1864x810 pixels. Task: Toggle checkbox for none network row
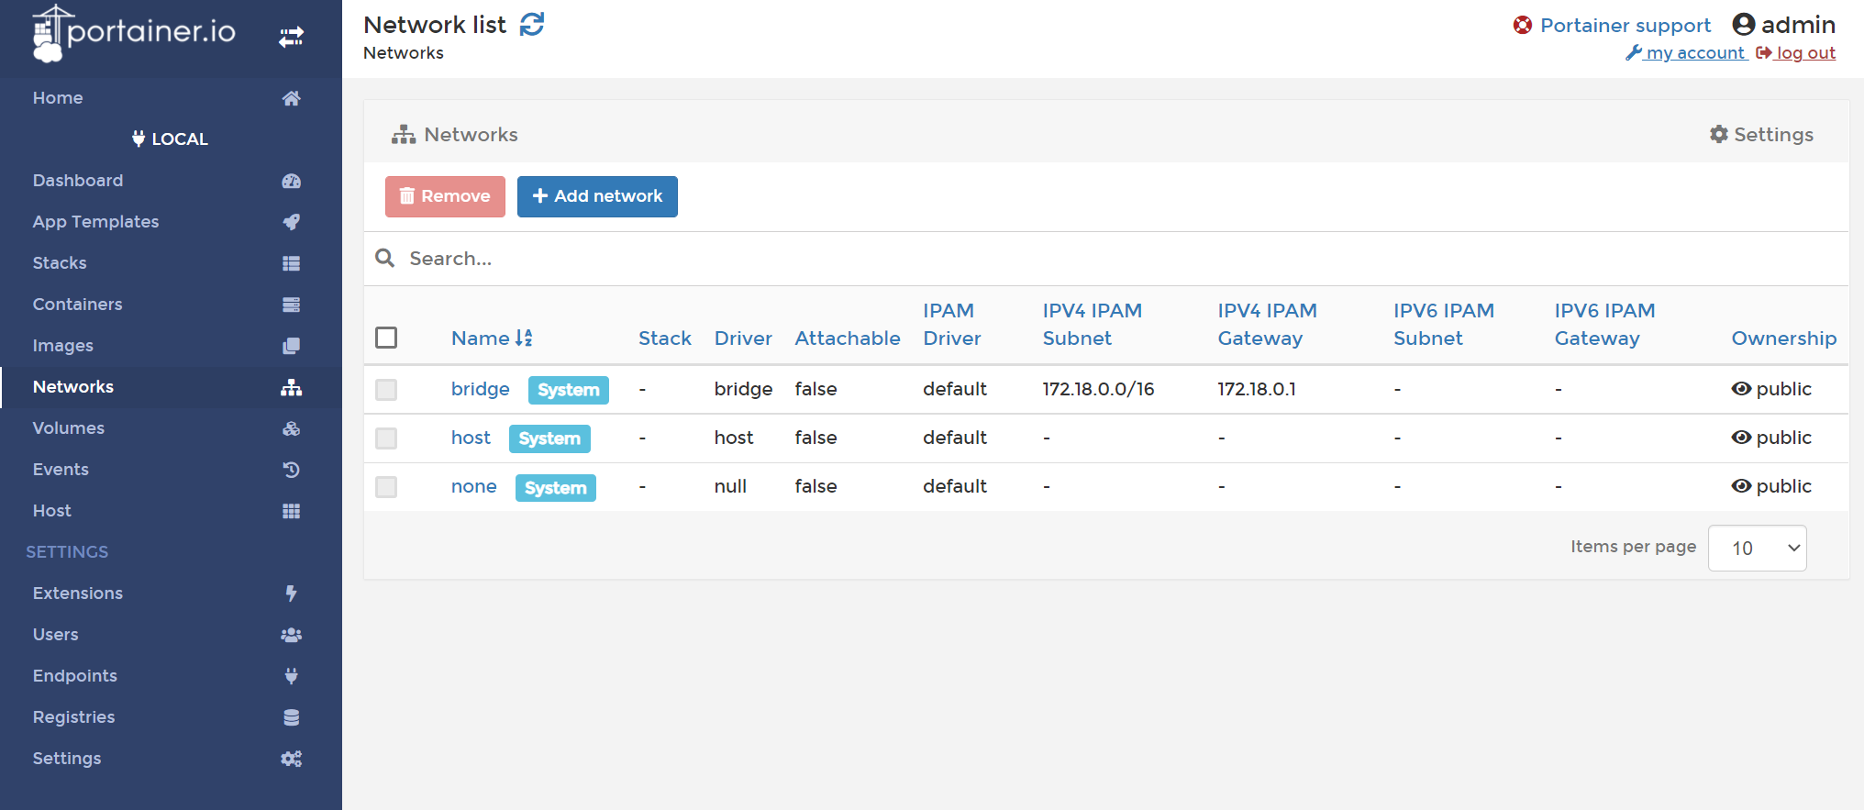386,487
